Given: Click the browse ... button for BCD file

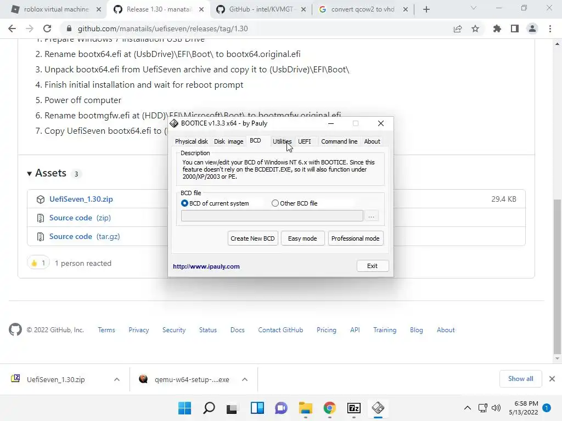Looking at the screenshot, I should [x=372, y=216].
